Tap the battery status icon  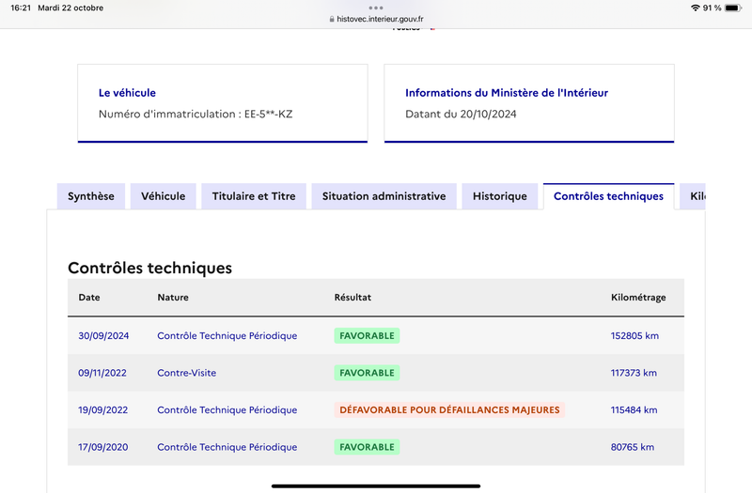(733, 8)
